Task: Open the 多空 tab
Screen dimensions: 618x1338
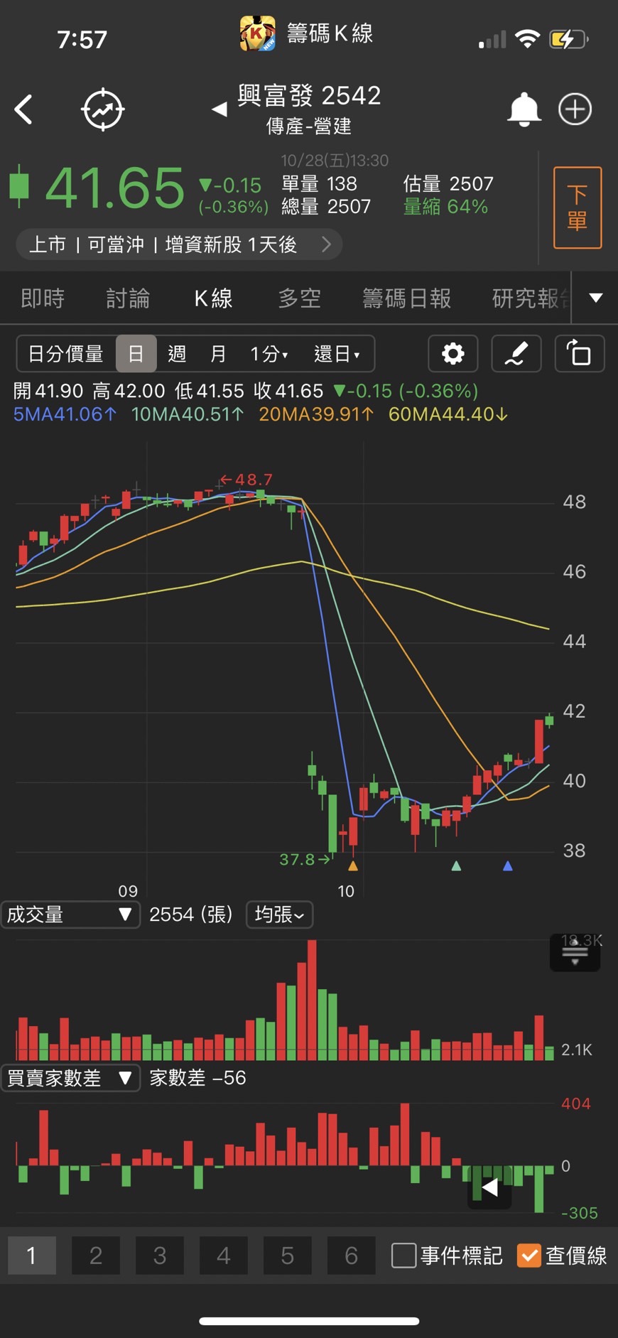Action: (x=299, y=298)
